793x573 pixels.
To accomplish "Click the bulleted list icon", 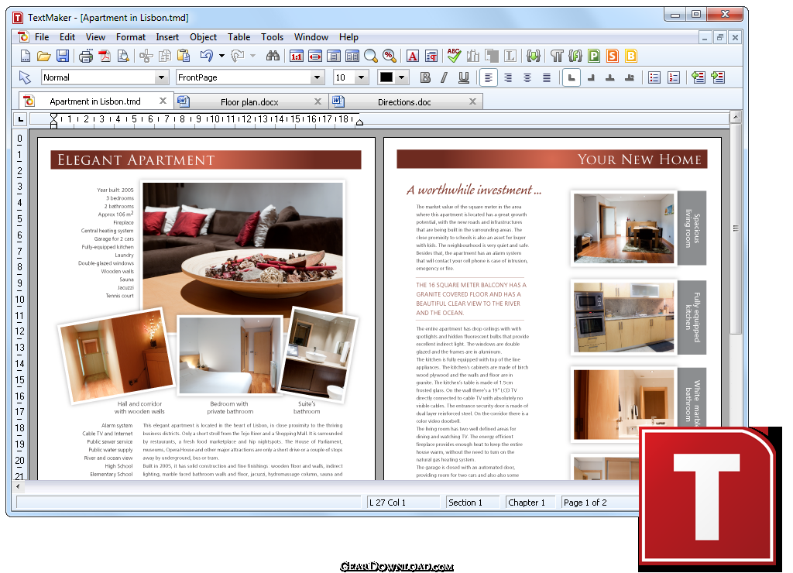I will [654, 77].
